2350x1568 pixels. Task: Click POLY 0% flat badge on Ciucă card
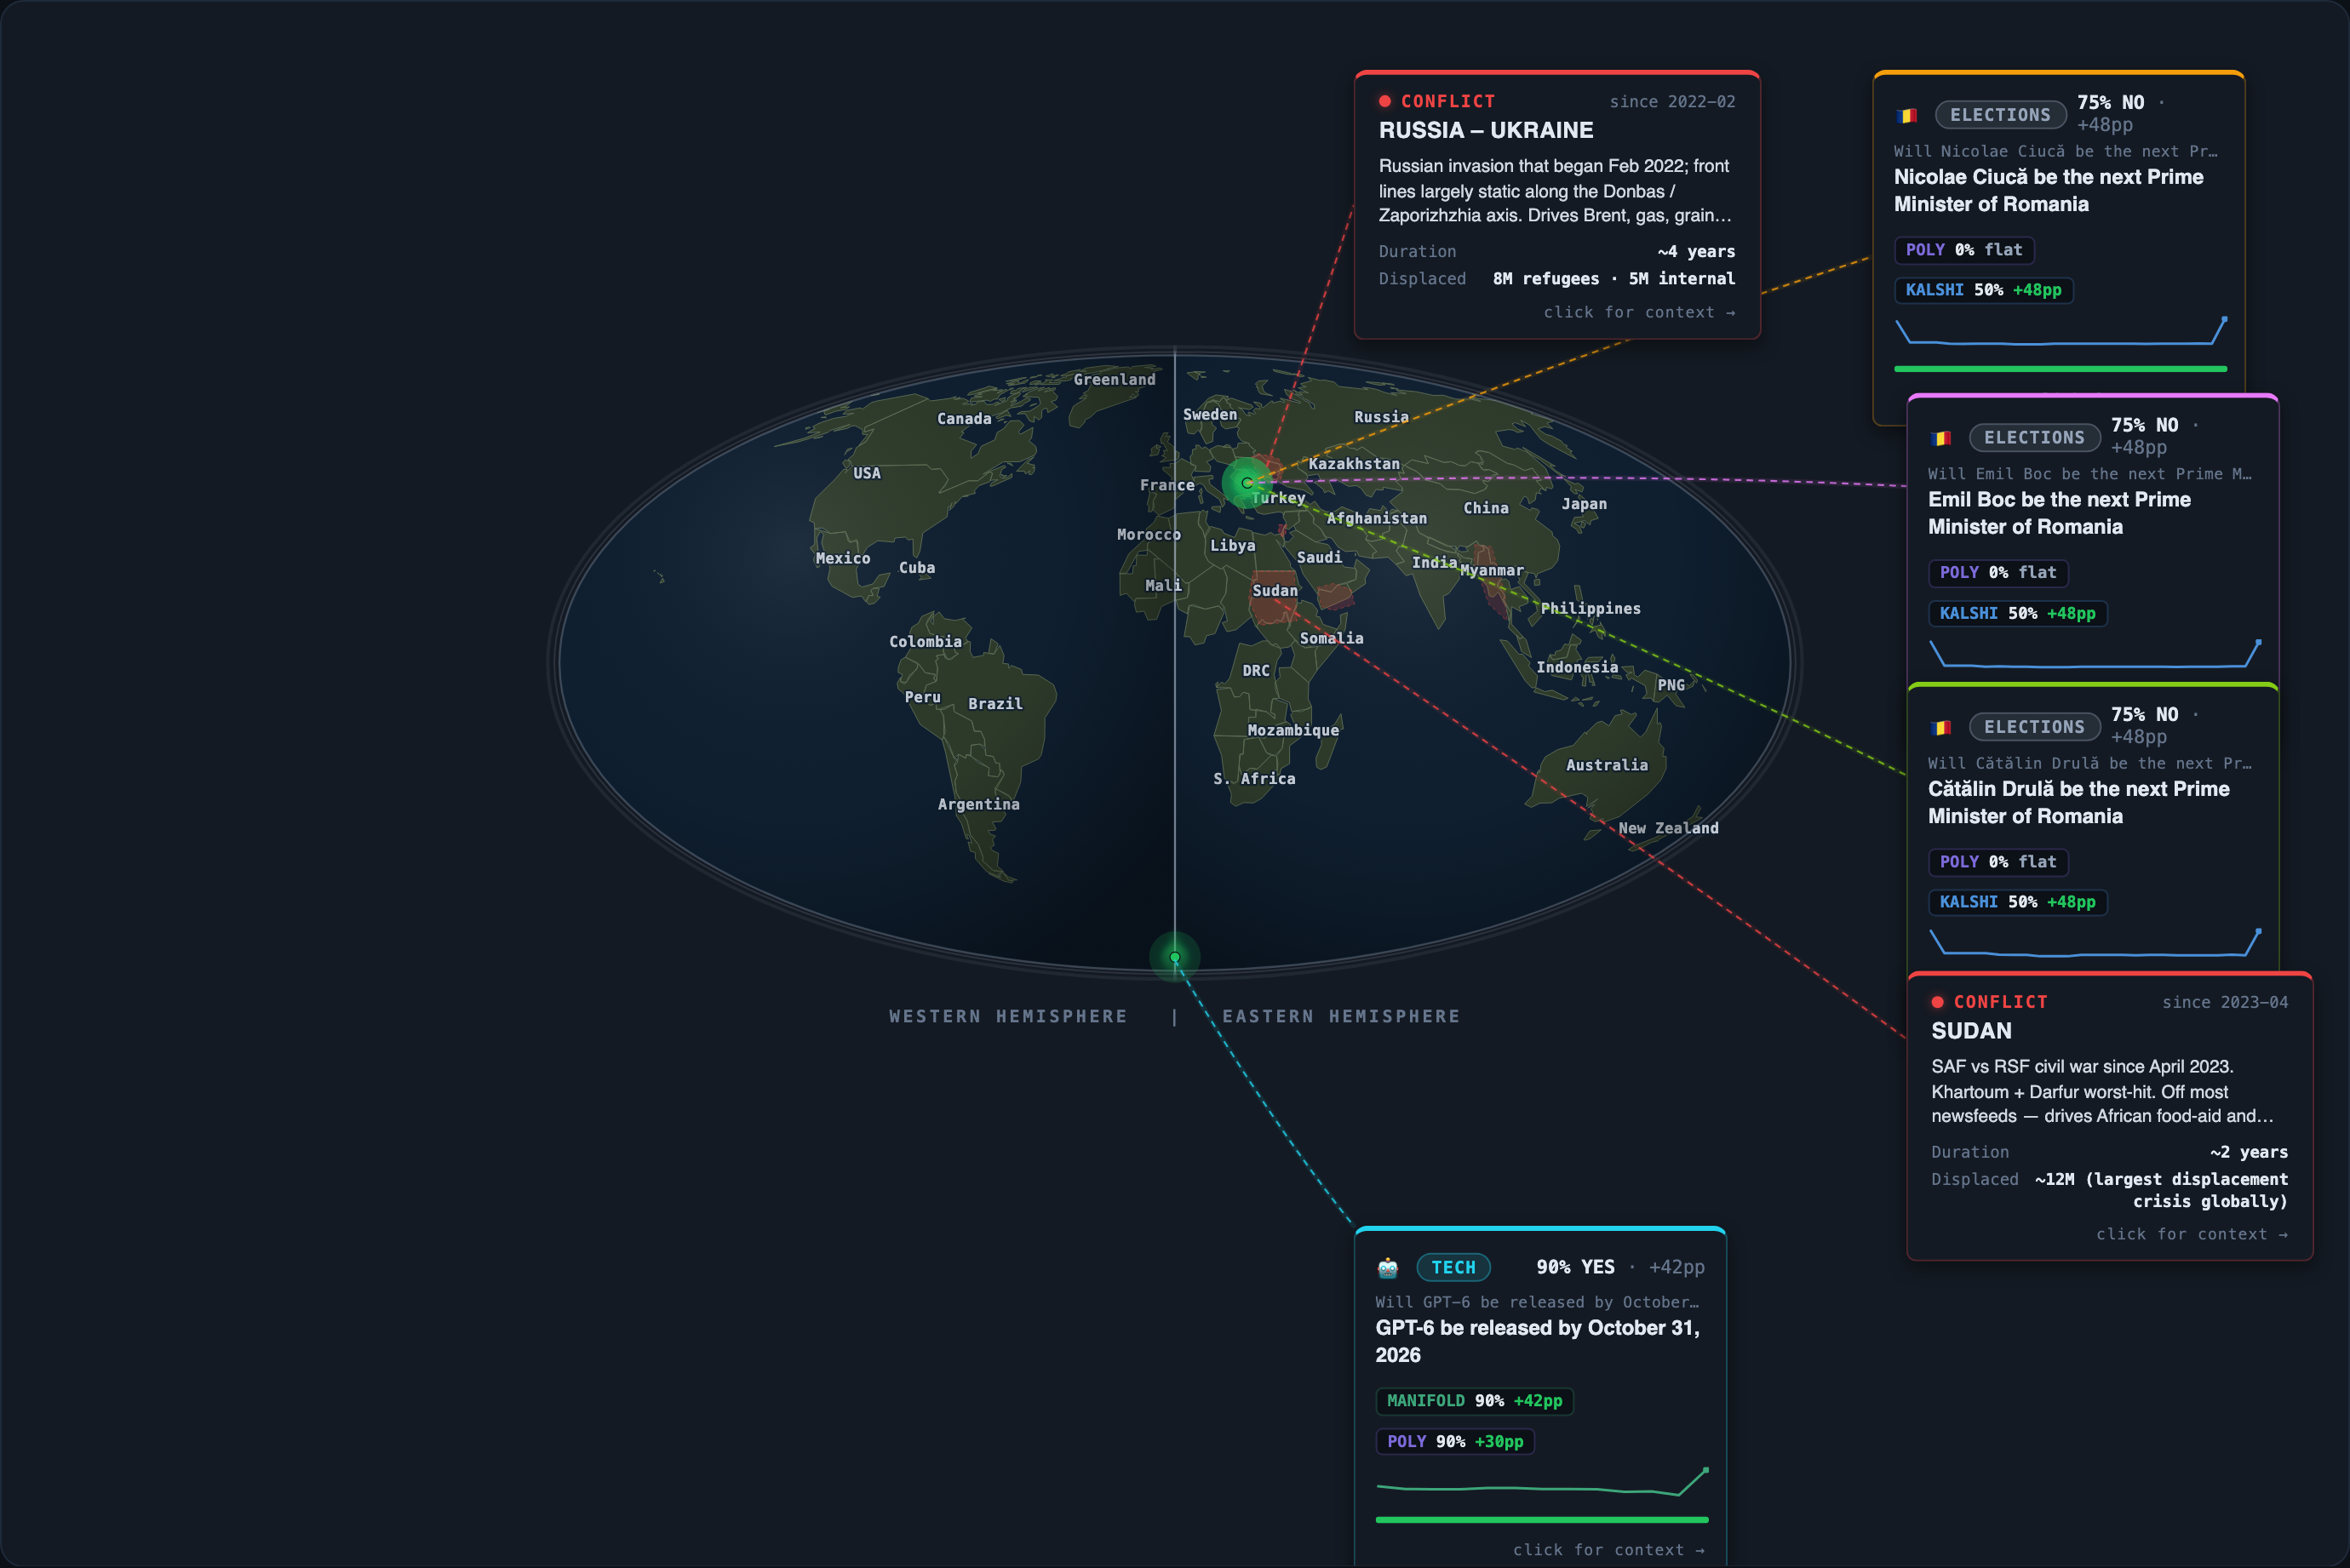click(x=1964, y=250)
